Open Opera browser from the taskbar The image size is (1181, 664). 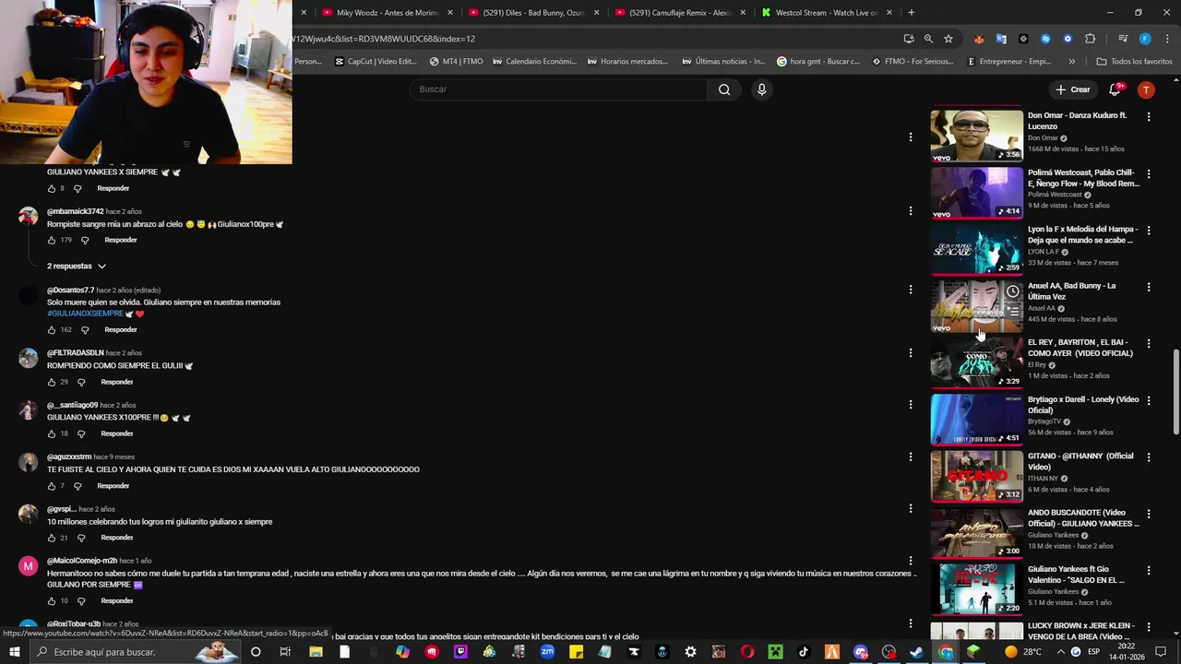click(x=747, y=652)
